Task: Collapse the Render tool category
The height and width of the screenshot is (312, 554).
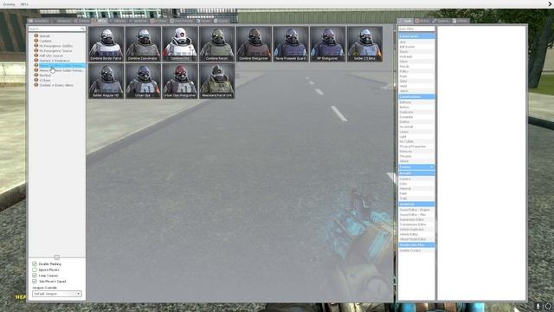Action: (x=416, y=173)
